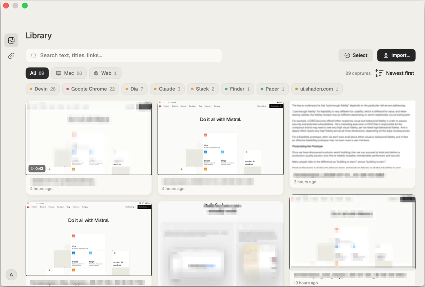Open the account avatar labeled A

[x=11, y=275]
